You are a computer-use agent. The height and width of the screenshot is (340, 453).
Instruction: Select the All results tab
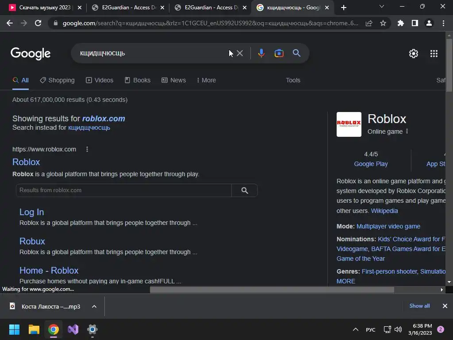[x=20, y=80]
